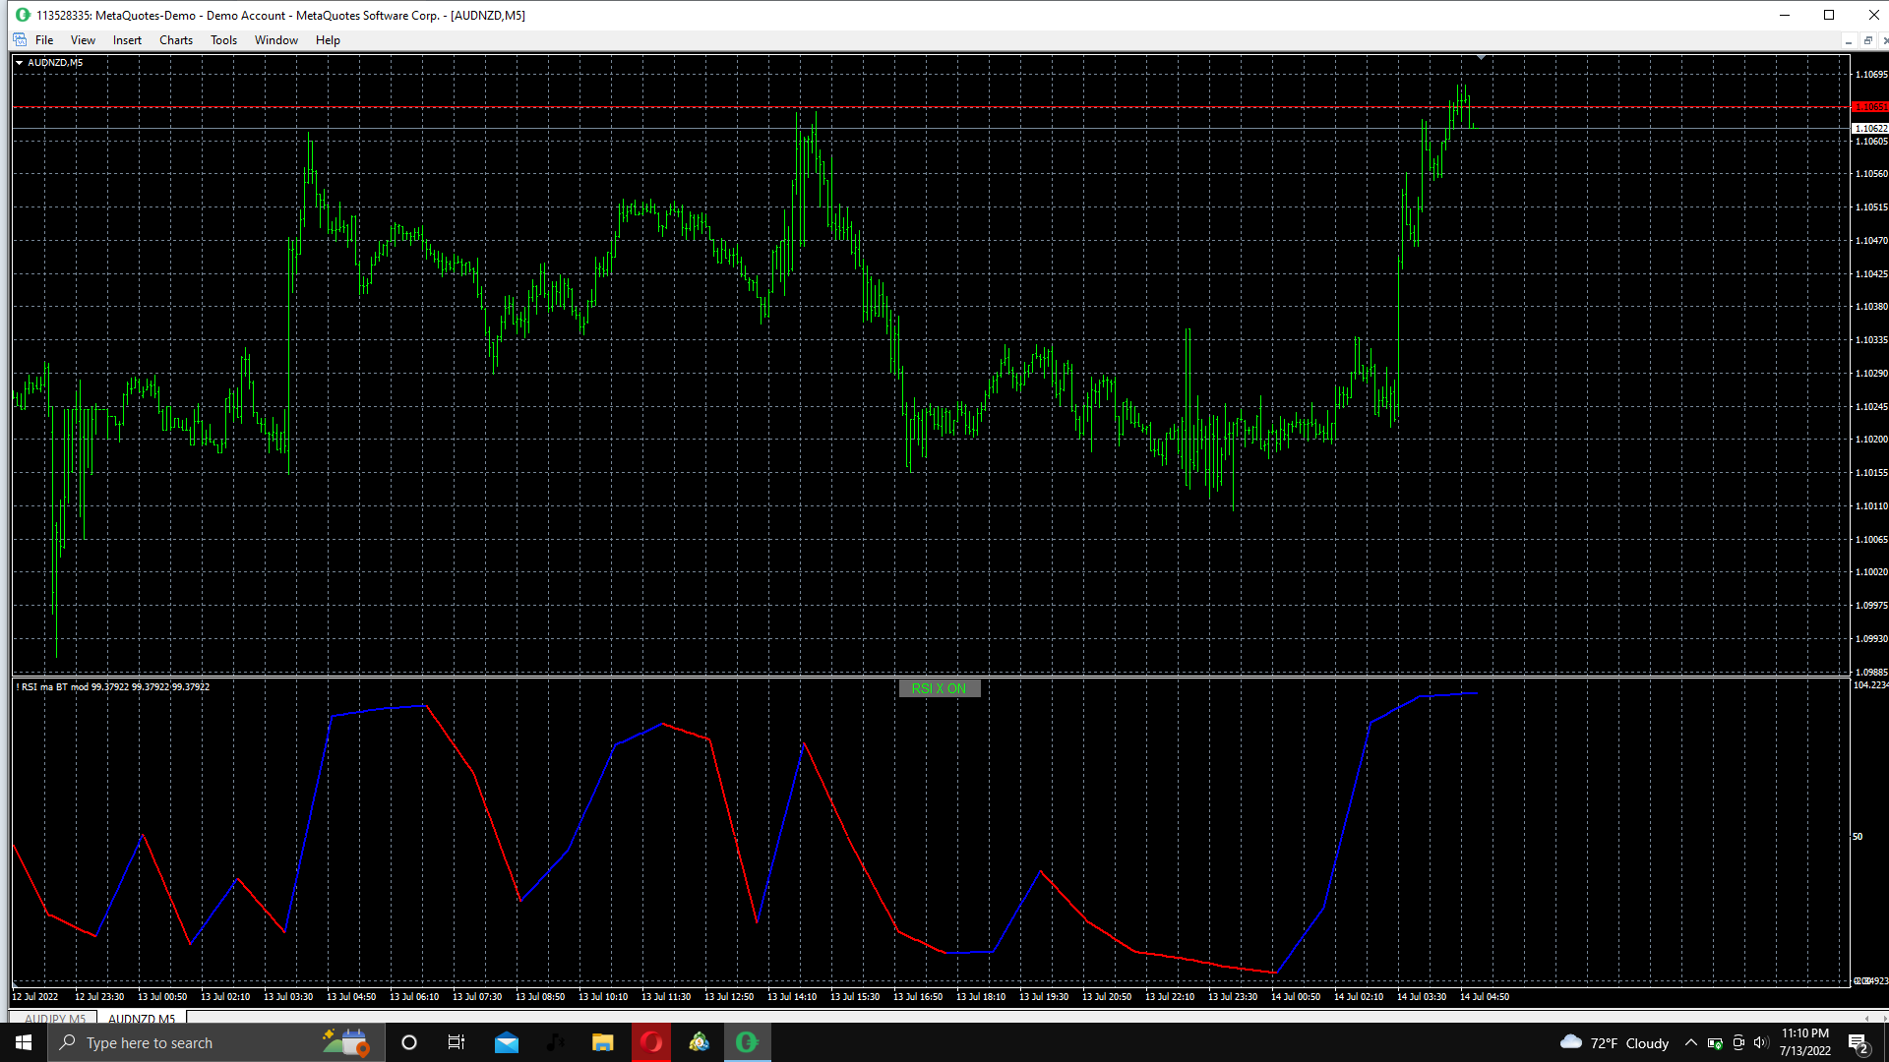Click the red price level label on price scale

(1869, 106)
